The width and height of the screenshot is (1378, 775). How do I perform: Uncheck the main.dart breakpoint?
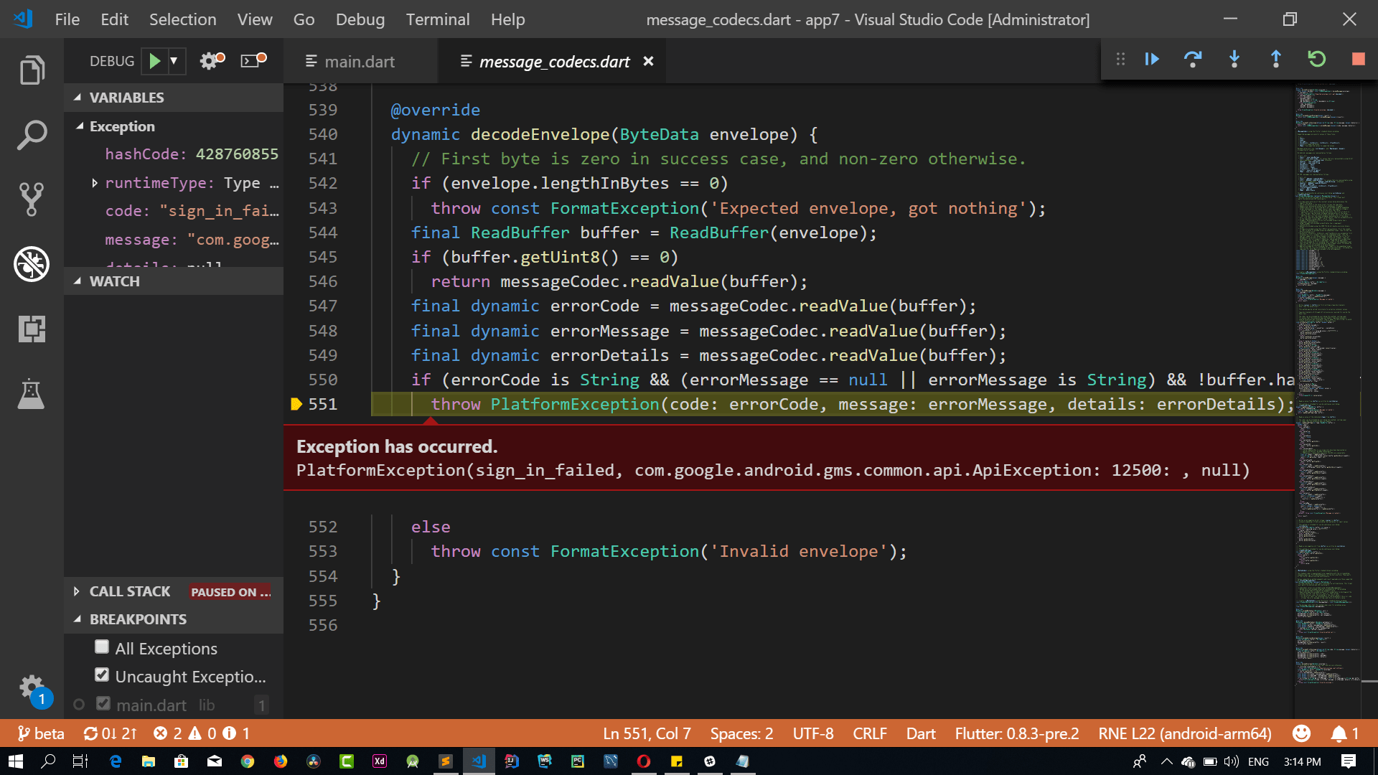[102, 703]
